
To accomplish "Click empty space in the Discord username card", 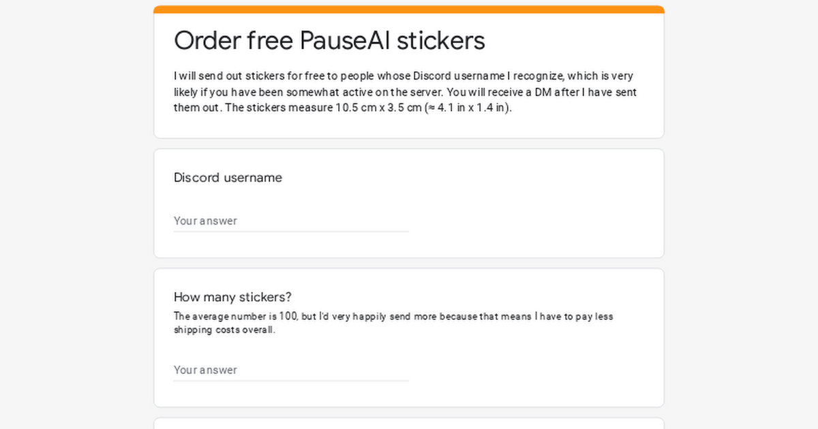I will 539,211.
